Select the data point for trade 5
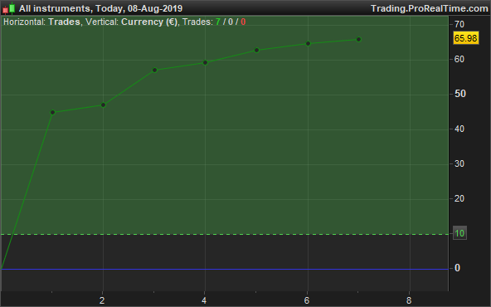 tap(257, 50)
